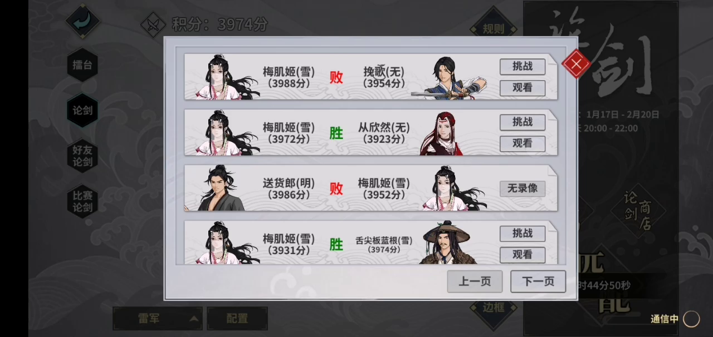The image size is (713, 337).
Task: Go to 下一页 of records
Action: (538, 281)
